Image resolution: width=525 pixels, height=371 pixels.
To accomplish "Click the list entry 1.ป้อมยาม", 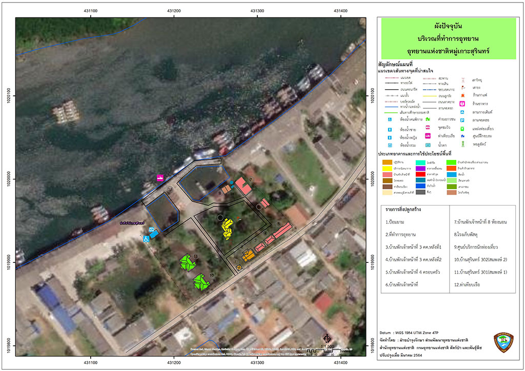I will [394, 222].
